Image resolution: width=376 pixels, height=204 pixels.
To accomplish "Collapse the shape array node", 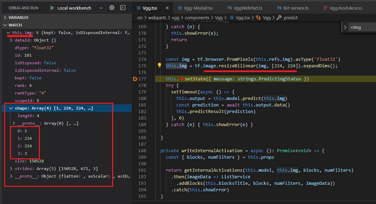I will tap(11, 108).
